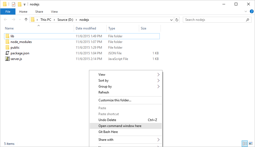Select the node_modules folder
255x147 pixels.
82,42
